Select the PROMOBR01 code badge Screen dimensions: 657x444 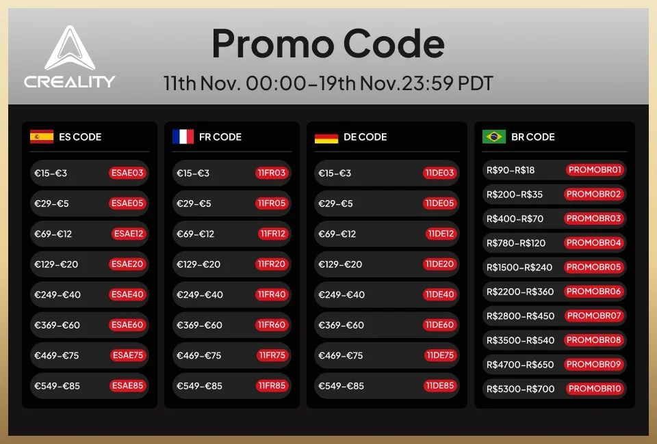pyautogui.click(x=595, y=169)
